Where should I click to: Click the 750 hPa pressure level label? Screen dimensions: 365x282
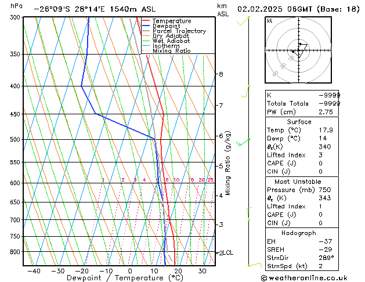pos(15,236)
